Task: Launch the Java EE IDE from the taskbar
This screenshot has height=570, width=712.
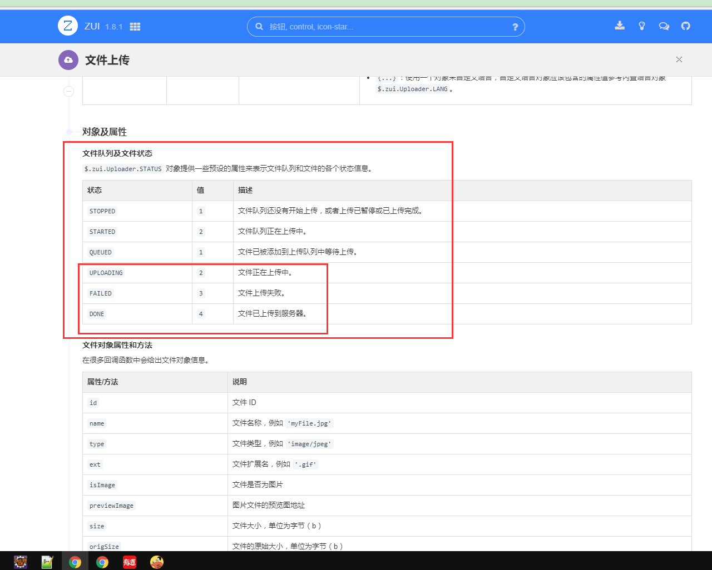Action: point(21,562)
